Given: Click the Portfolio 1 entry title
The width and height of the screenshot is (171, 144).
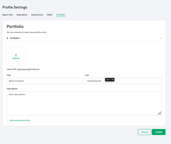Looking at the screenshot, I should click(15, 38).
